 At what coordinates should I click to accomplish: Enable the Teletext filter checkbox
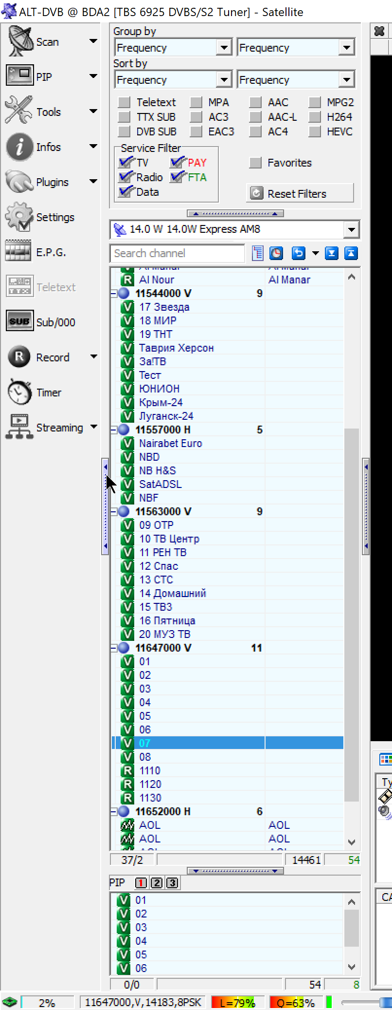[125, 102]
